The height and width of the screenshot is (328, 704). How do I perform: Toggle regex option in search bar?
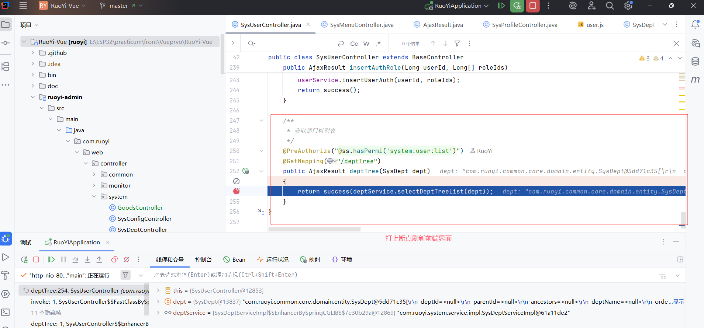[x=378, y=43]
